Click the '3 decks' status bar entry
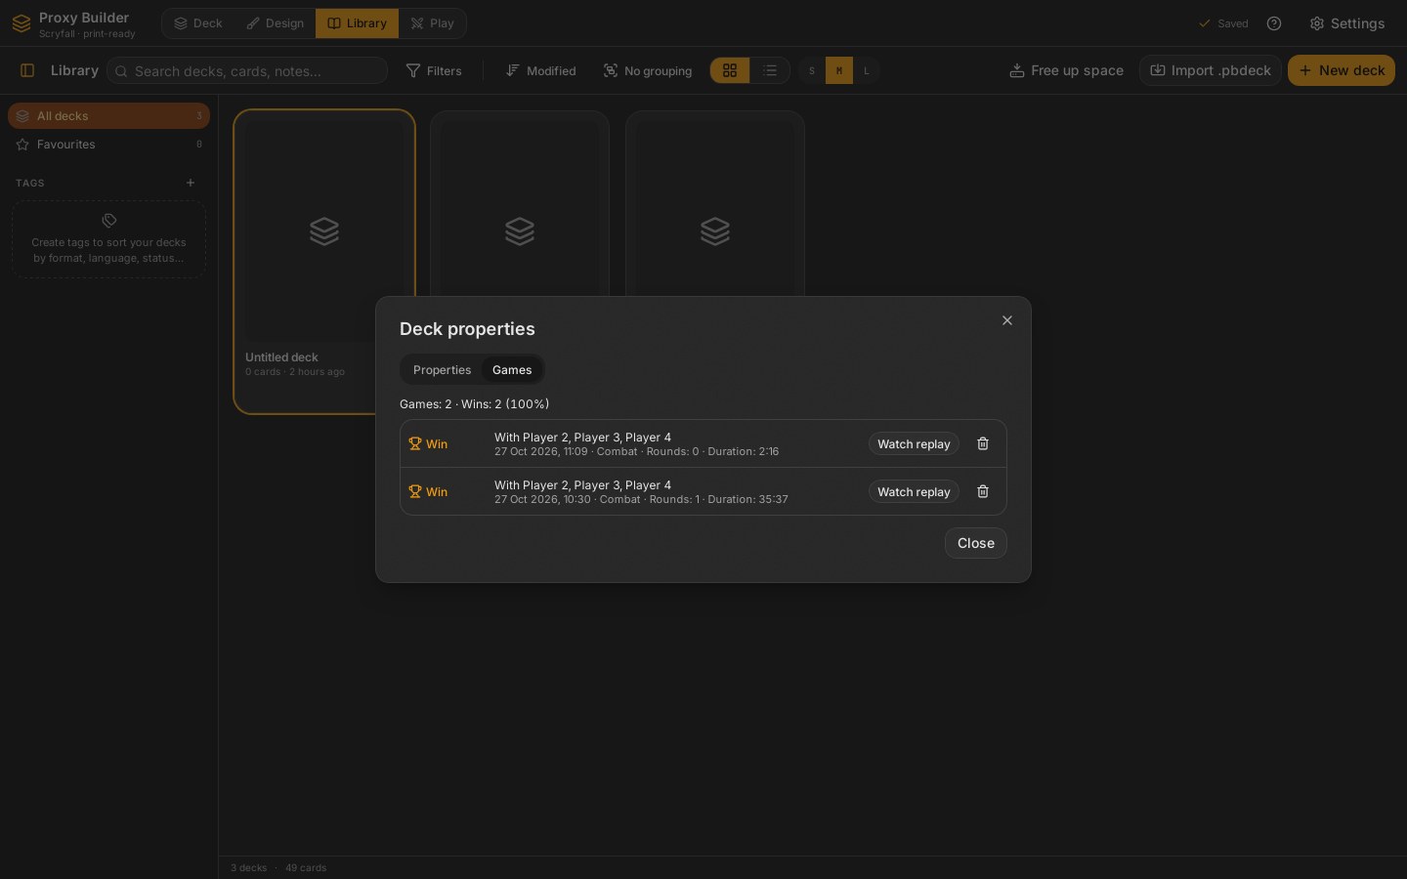The image size is (1407, 879). pyautogui.click(x=249, y=868)
